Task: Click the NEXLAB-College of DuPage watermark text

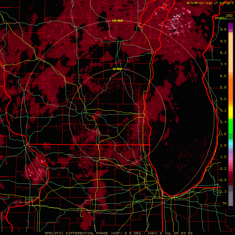Action: pyautogui.click(x=209, y=3)
